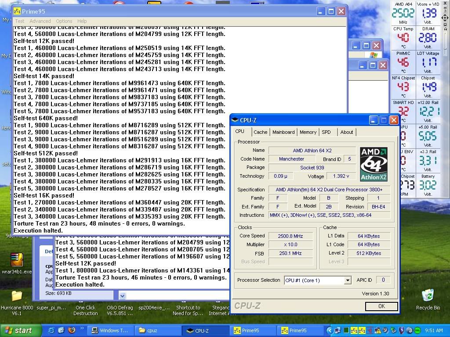Click the FSB value 250.1 MHz
This screenshot has height=337, width=450.
click(290, 253)
